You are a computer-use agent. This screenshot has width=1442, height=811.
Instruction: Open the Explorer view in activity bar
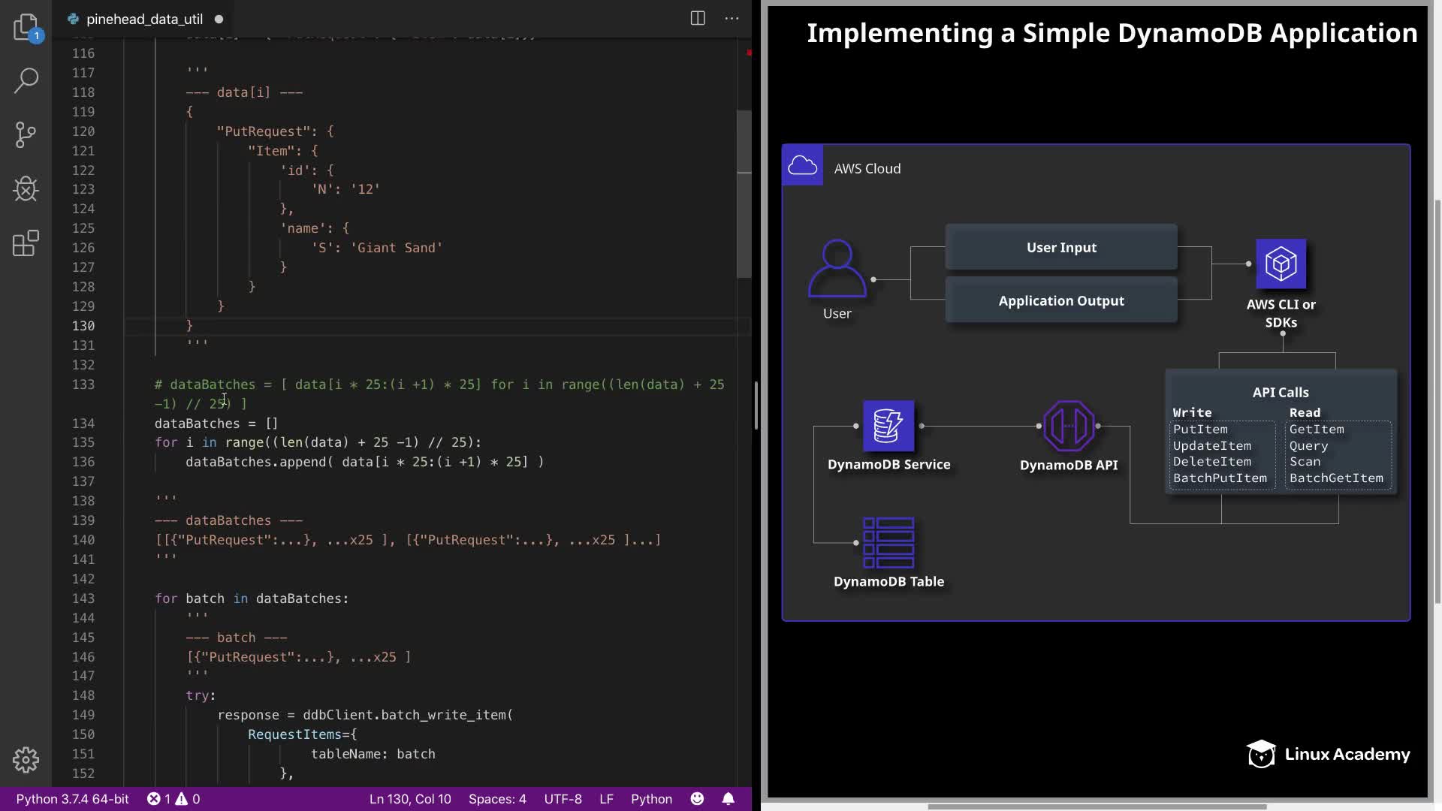point(26,27)
